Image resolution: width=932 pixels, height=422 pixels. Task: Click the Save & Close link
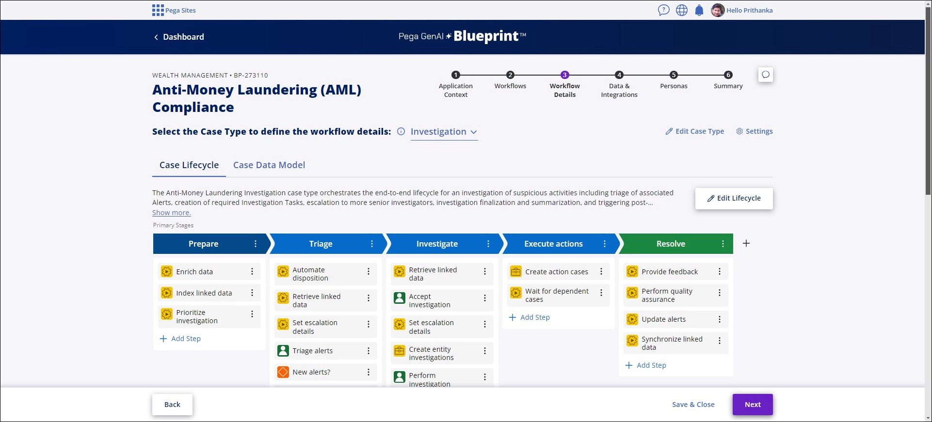click(x=693, y=405)
